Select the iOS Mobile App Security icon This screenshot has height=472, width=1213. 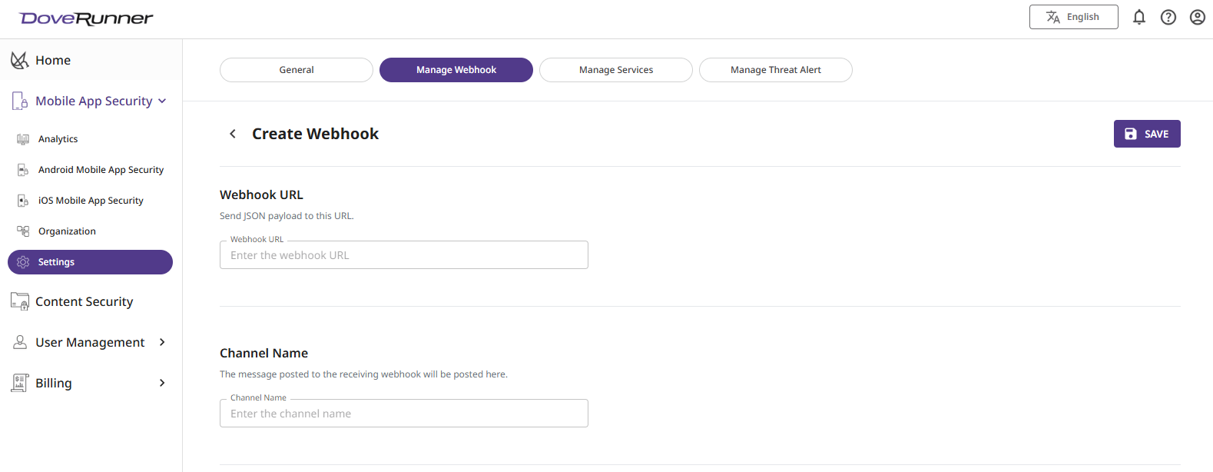pos(24,200)
